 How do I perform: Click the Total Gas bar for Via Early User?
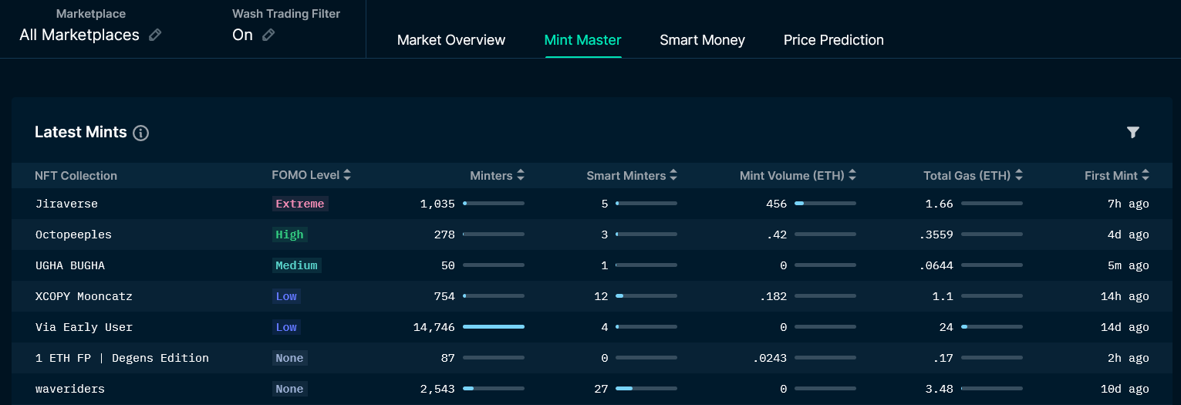992,327
